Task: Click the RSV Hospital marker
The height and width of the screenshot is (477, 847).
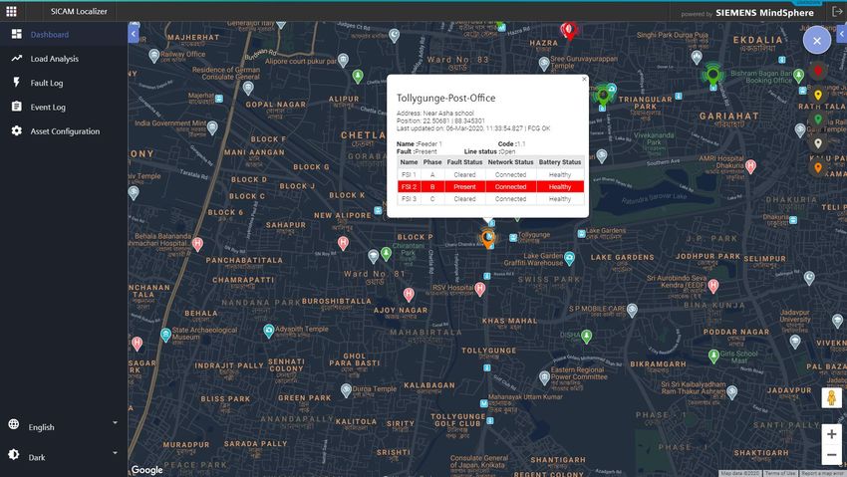Action: coord(479,289)
